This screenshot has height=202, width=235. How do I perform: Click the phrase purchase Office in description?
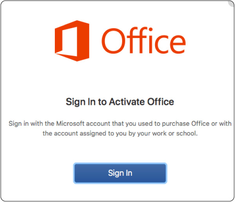click(186, 124)
